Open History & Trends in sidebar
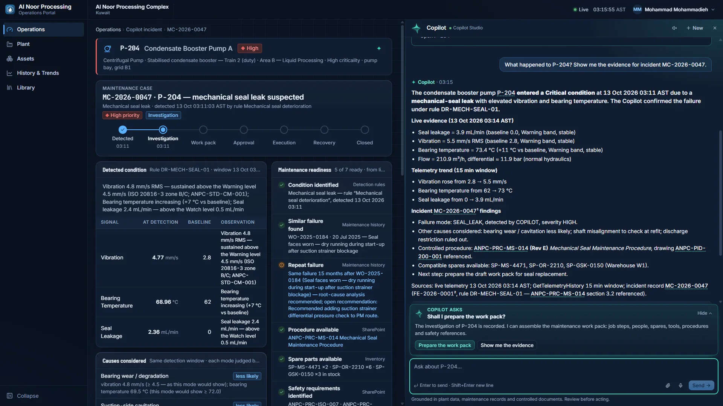This screenshot has width=723, height=406. 44,73
